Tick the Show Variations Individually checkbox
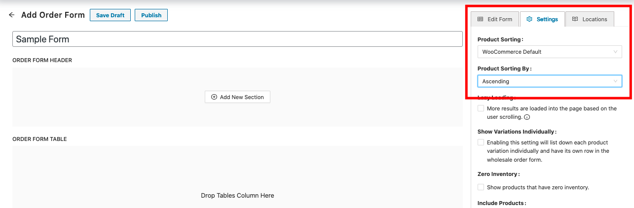The width and height of the screenshot is (634, 208). point(481,142)
